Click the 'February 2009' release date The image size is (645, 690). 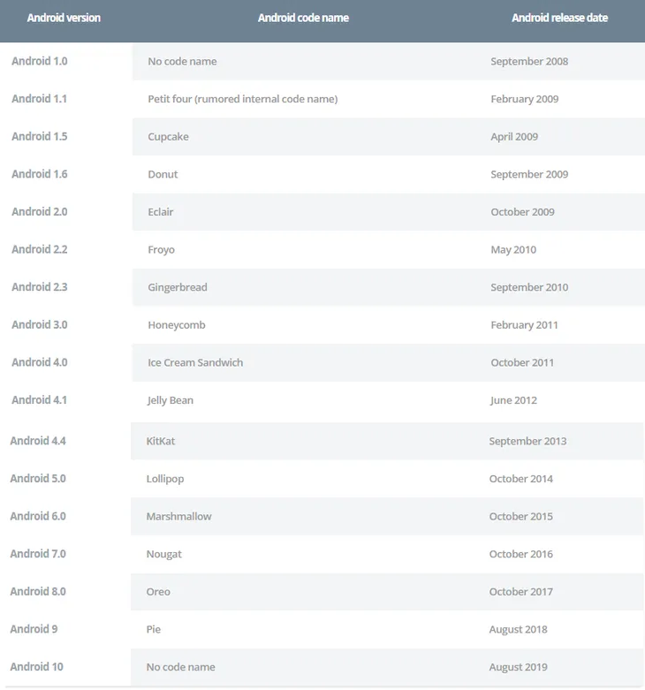click(x=525, y=99)
